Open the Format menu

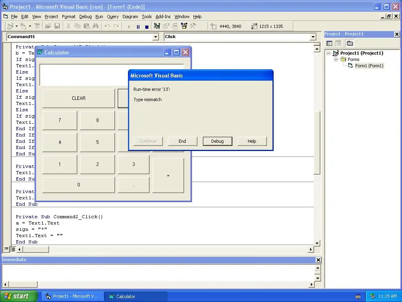pyautogui.click(x=69, y=17)
